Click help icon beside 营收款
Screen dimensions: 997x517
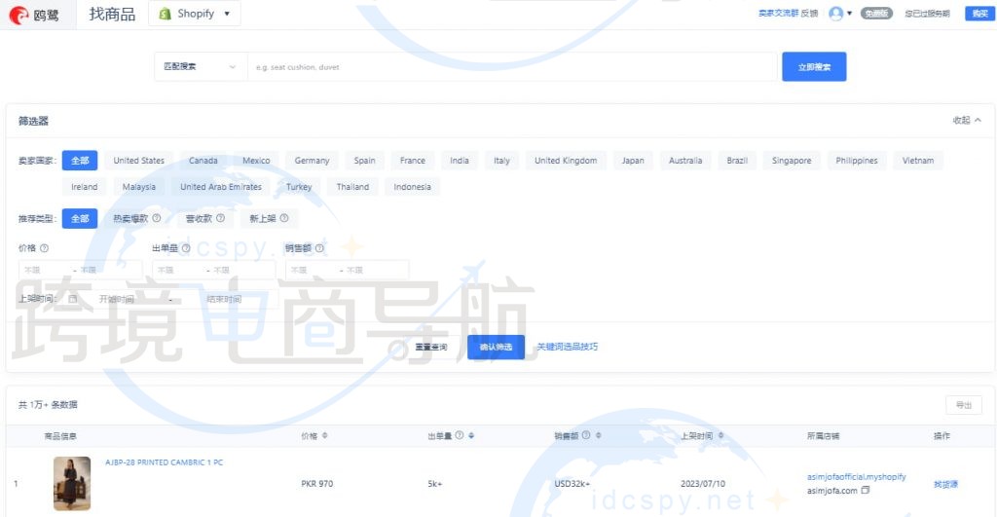[x=221, y=218]
